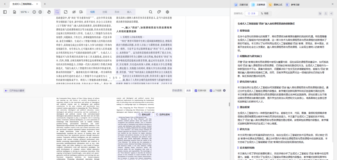Switch to the 文献对话 tab
Viewport: 337px width, 160px height.
[241, 5]
